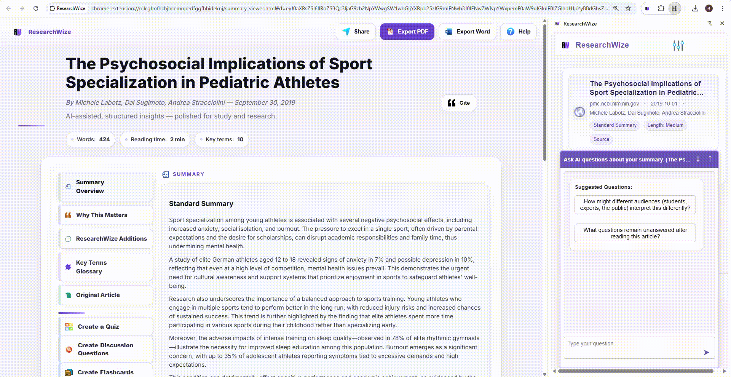Toggle the browser side panel button
This screenshot has height=377, width=731.
[x=675, y=8]
